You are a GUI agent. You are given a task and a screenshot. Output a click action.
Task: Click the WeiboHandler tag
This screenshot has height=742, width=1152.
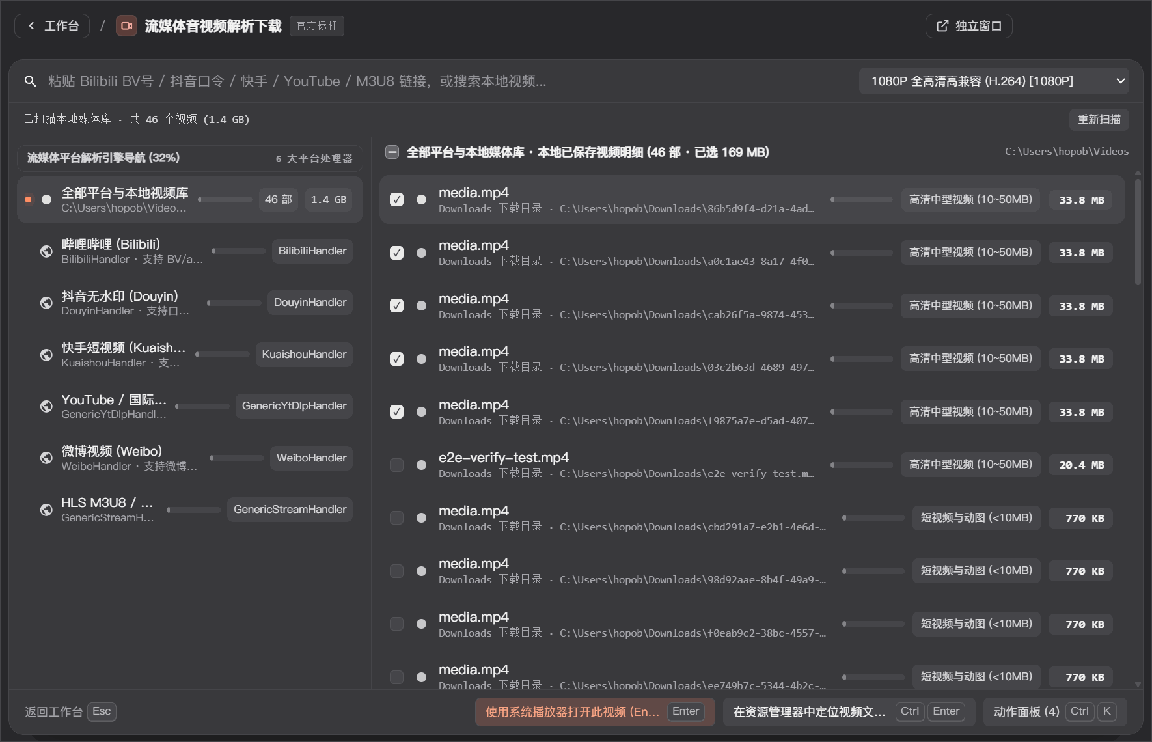click(x=311, y=458)
